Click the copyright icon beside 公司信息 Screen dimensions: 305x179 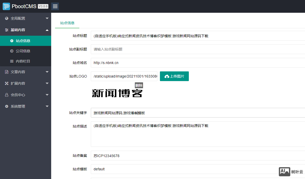(12, 51)
